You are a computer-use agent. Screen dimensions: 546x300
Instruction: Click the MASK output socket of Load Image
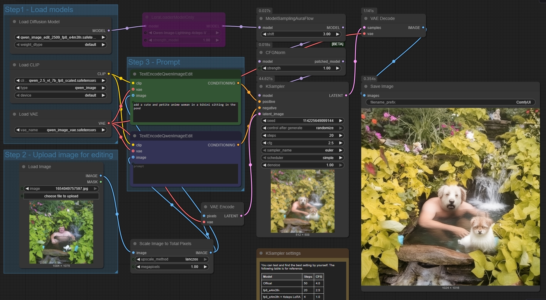[101, 182]
